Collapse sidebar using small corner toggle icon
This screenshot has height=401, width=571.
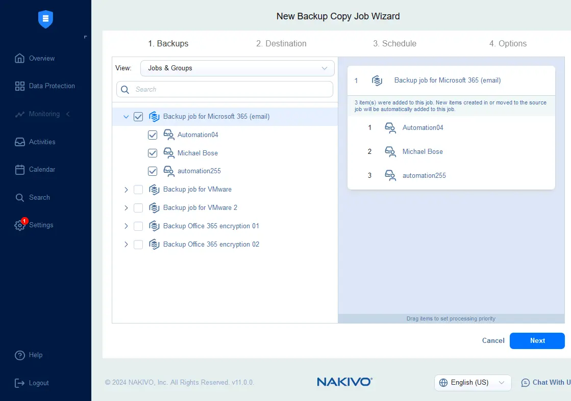pos(85,37)
